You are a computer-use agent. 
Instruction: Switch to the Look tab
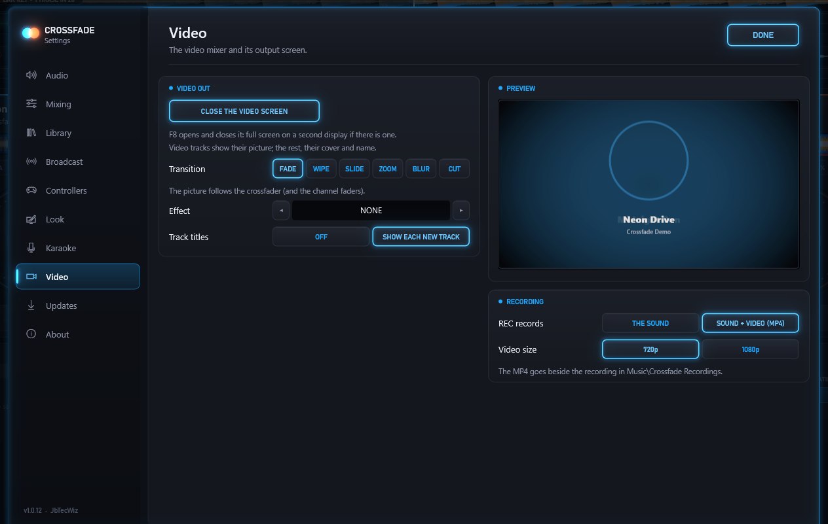coord(78,219)
